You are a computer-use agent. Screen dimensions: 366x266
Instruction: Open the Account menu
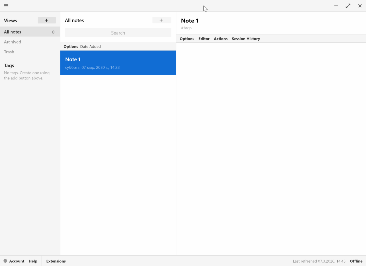pyautogui.click(x=16, y=261)
